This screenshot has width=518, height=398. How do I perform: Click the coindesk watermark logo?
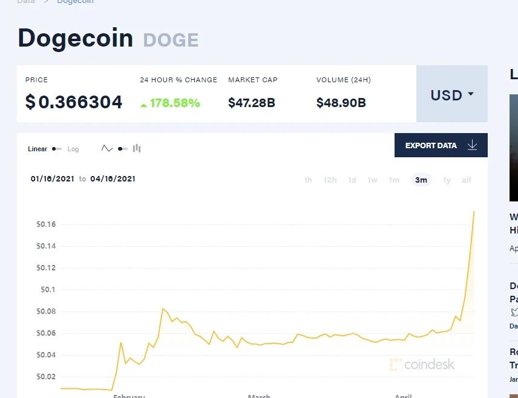(x=422, y=365)
